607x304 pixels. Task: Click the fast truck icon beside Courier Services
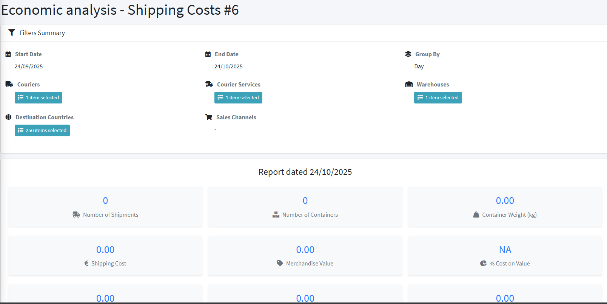[x=209, y=85]
